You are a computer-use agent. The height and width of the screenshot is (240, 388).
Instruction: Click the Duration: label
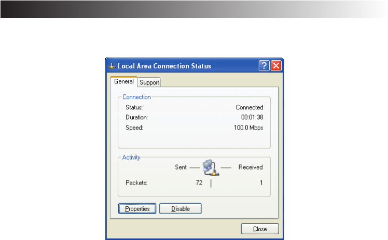(136, 117)
